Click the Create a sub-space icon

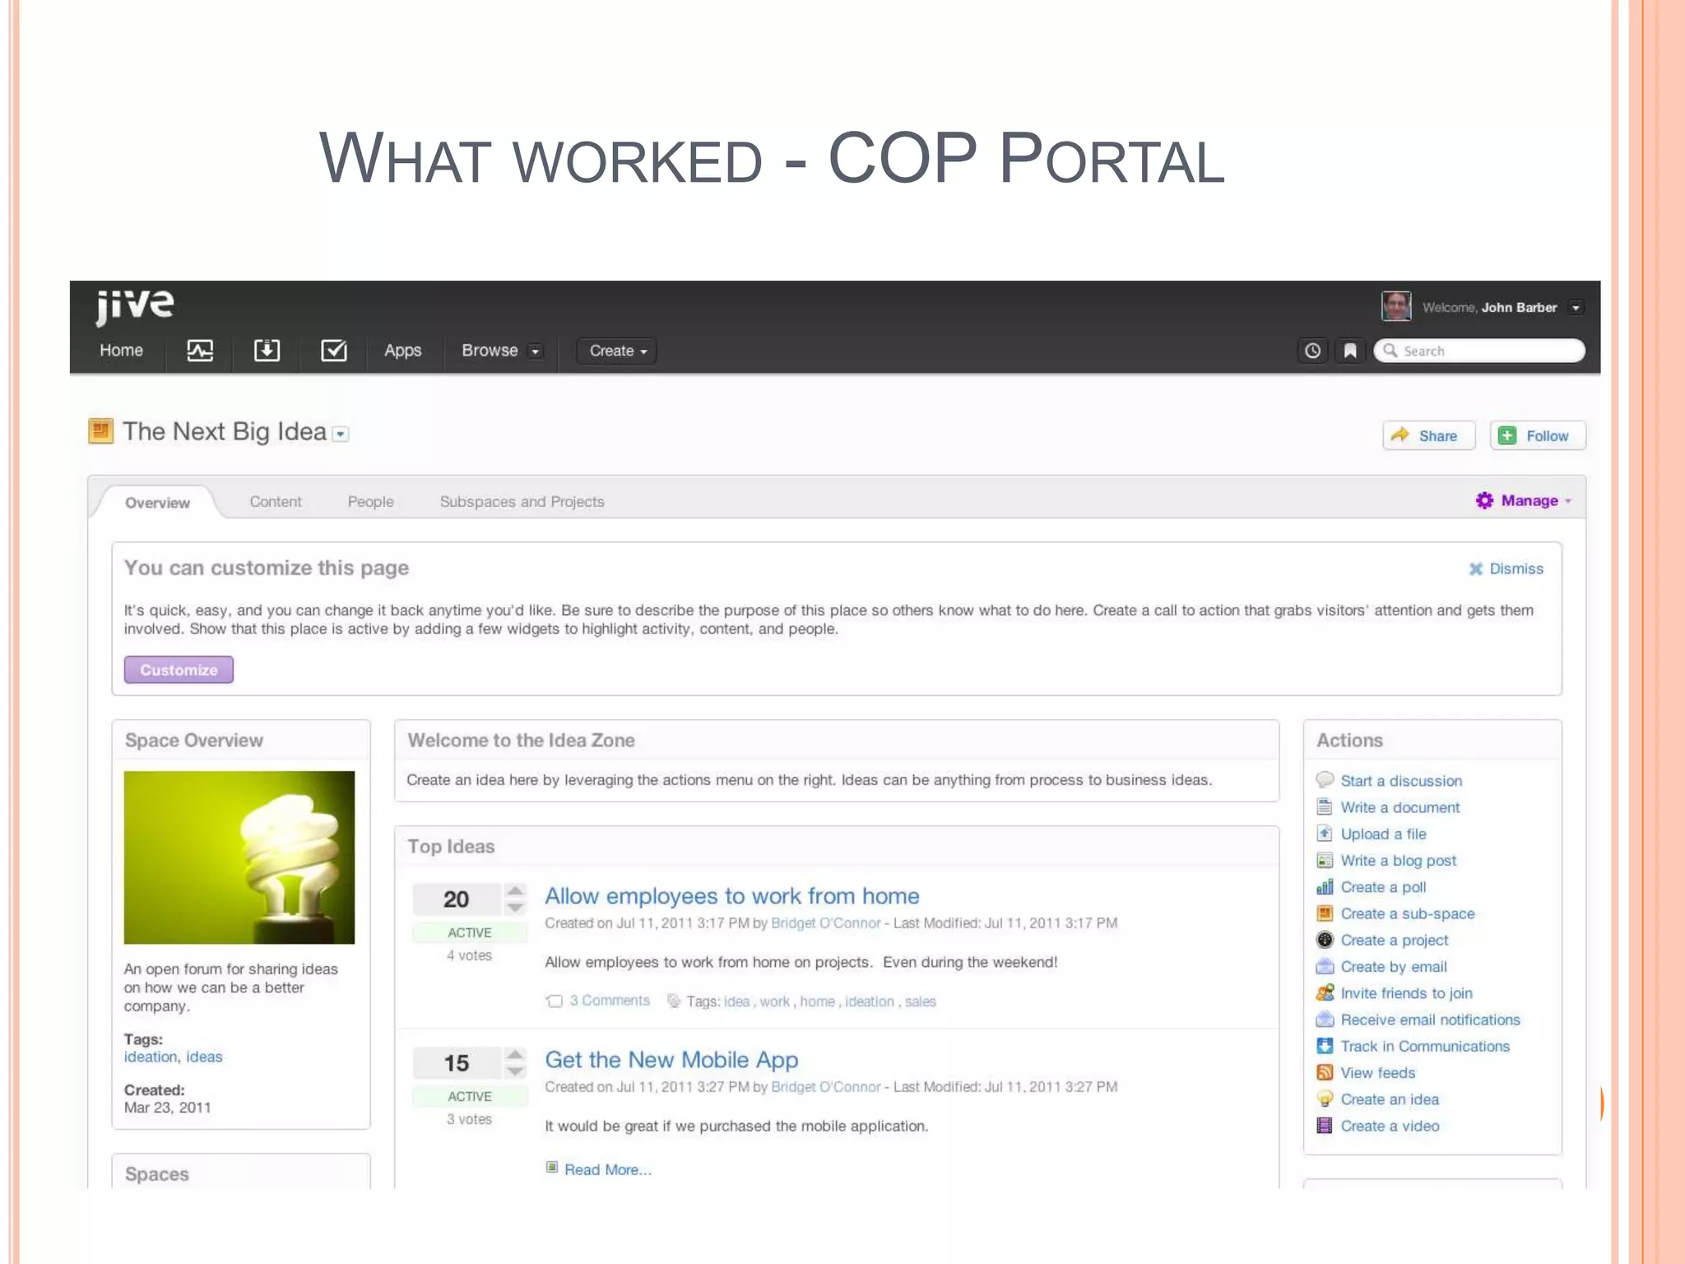[1325, 913]
